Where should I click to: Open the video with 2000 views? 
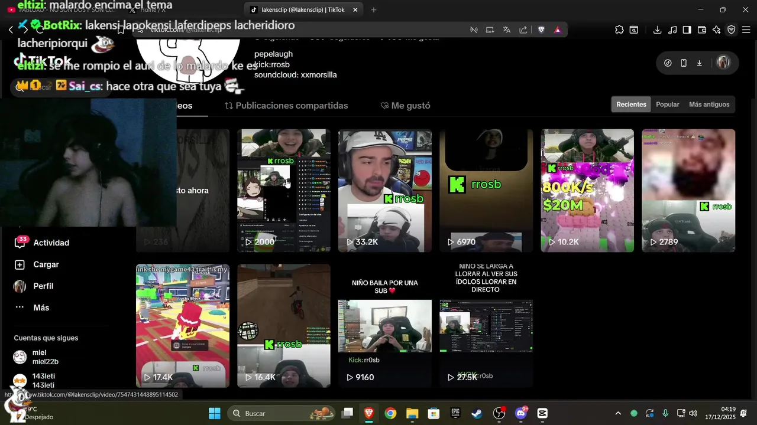[x=284, y=191]
